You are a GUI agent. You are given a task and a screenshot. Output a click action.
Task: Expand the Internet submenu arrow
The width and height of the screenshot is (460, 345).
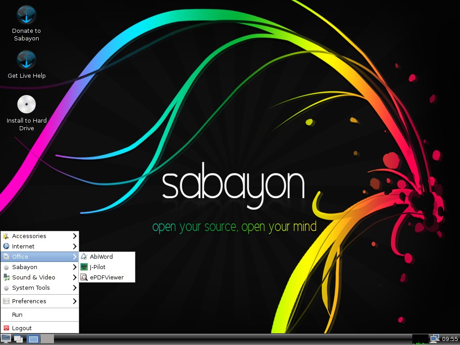pyautogui.click(x=75, y=246)
